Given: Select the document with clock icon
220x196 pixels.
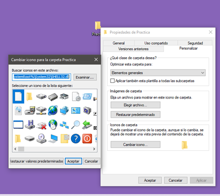Looking at the screenshot, I should point(76,97).
